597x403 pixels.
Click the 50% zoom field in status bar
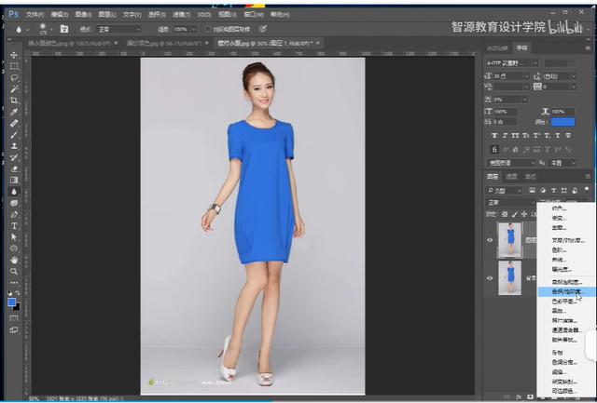point(35,399)
